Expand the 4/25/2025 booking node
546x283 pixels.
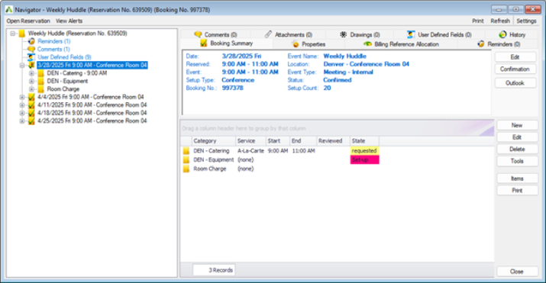[x=22, y=121]
